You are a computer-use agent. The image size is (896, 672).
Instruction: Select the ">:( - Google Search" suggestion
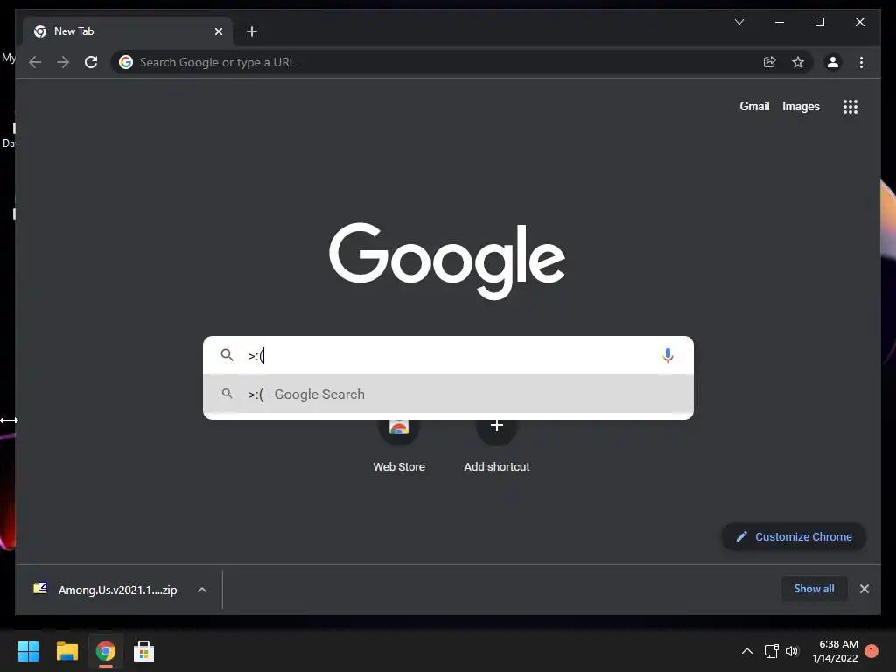[448, 395]
